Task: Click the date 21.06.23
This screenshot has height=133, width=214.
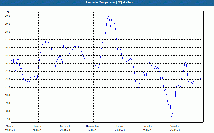Action: pyautogui.click(x=65, y=130)
